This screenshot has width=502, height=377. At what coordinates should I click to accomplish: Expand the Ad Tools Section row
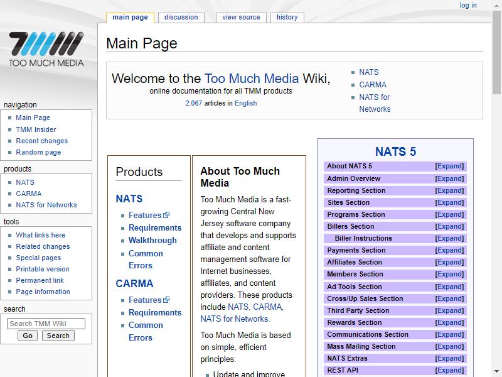(449, 287)
